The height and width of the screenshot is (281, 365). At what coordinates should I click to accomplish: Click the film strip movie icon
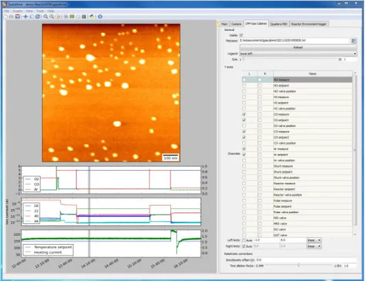tap(84, 16)
